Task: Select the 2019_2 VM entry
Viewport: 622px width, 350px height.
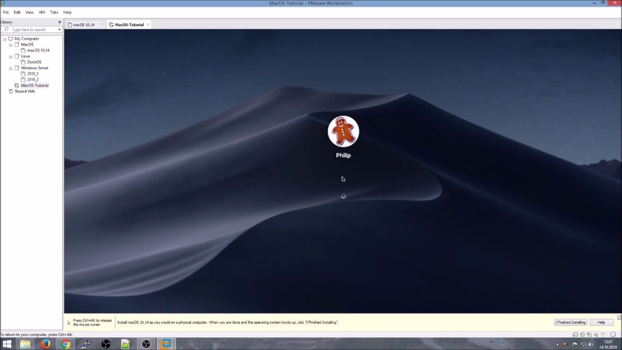Action: (33, 80)
